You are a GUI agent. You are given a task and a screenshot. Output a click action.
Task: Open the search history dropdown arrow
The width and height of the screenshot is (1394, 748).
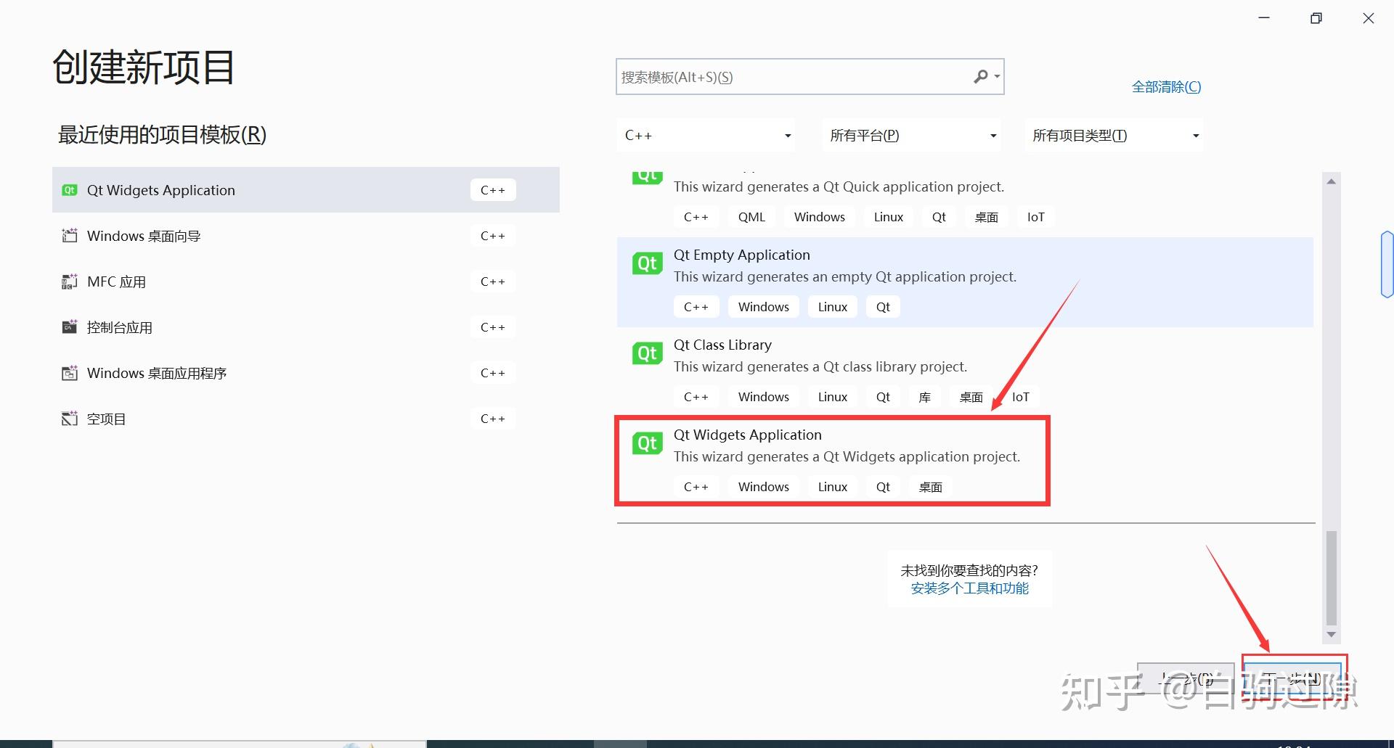tap(996, 76)
